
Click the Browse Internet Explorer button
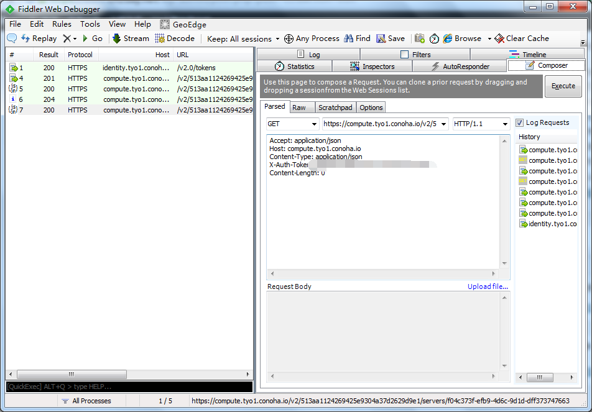(463, 39)
